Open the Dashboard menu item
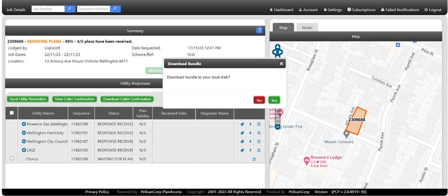The height and width of the screenshot is (196, 448). [281, 10]
